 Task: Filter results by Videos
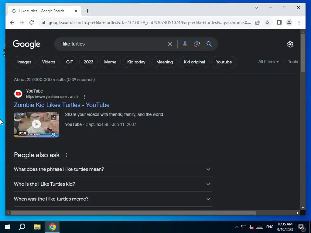point(49,62)
